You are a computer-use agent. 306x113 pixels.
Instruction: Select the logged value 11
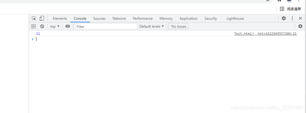pyautogui.click(x=38, y=34)
